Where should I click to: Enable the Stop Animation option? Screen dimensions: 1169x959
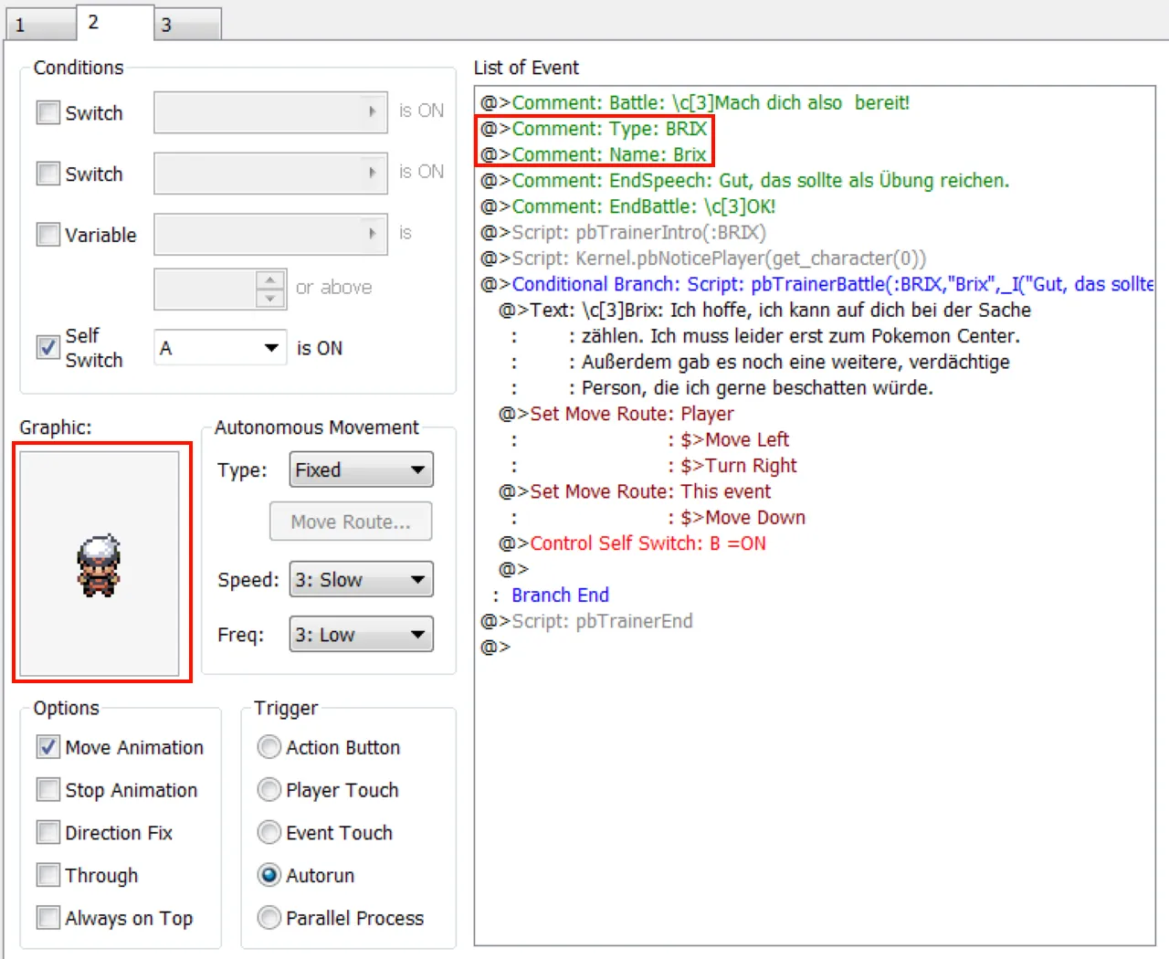(x=48, y=790)
